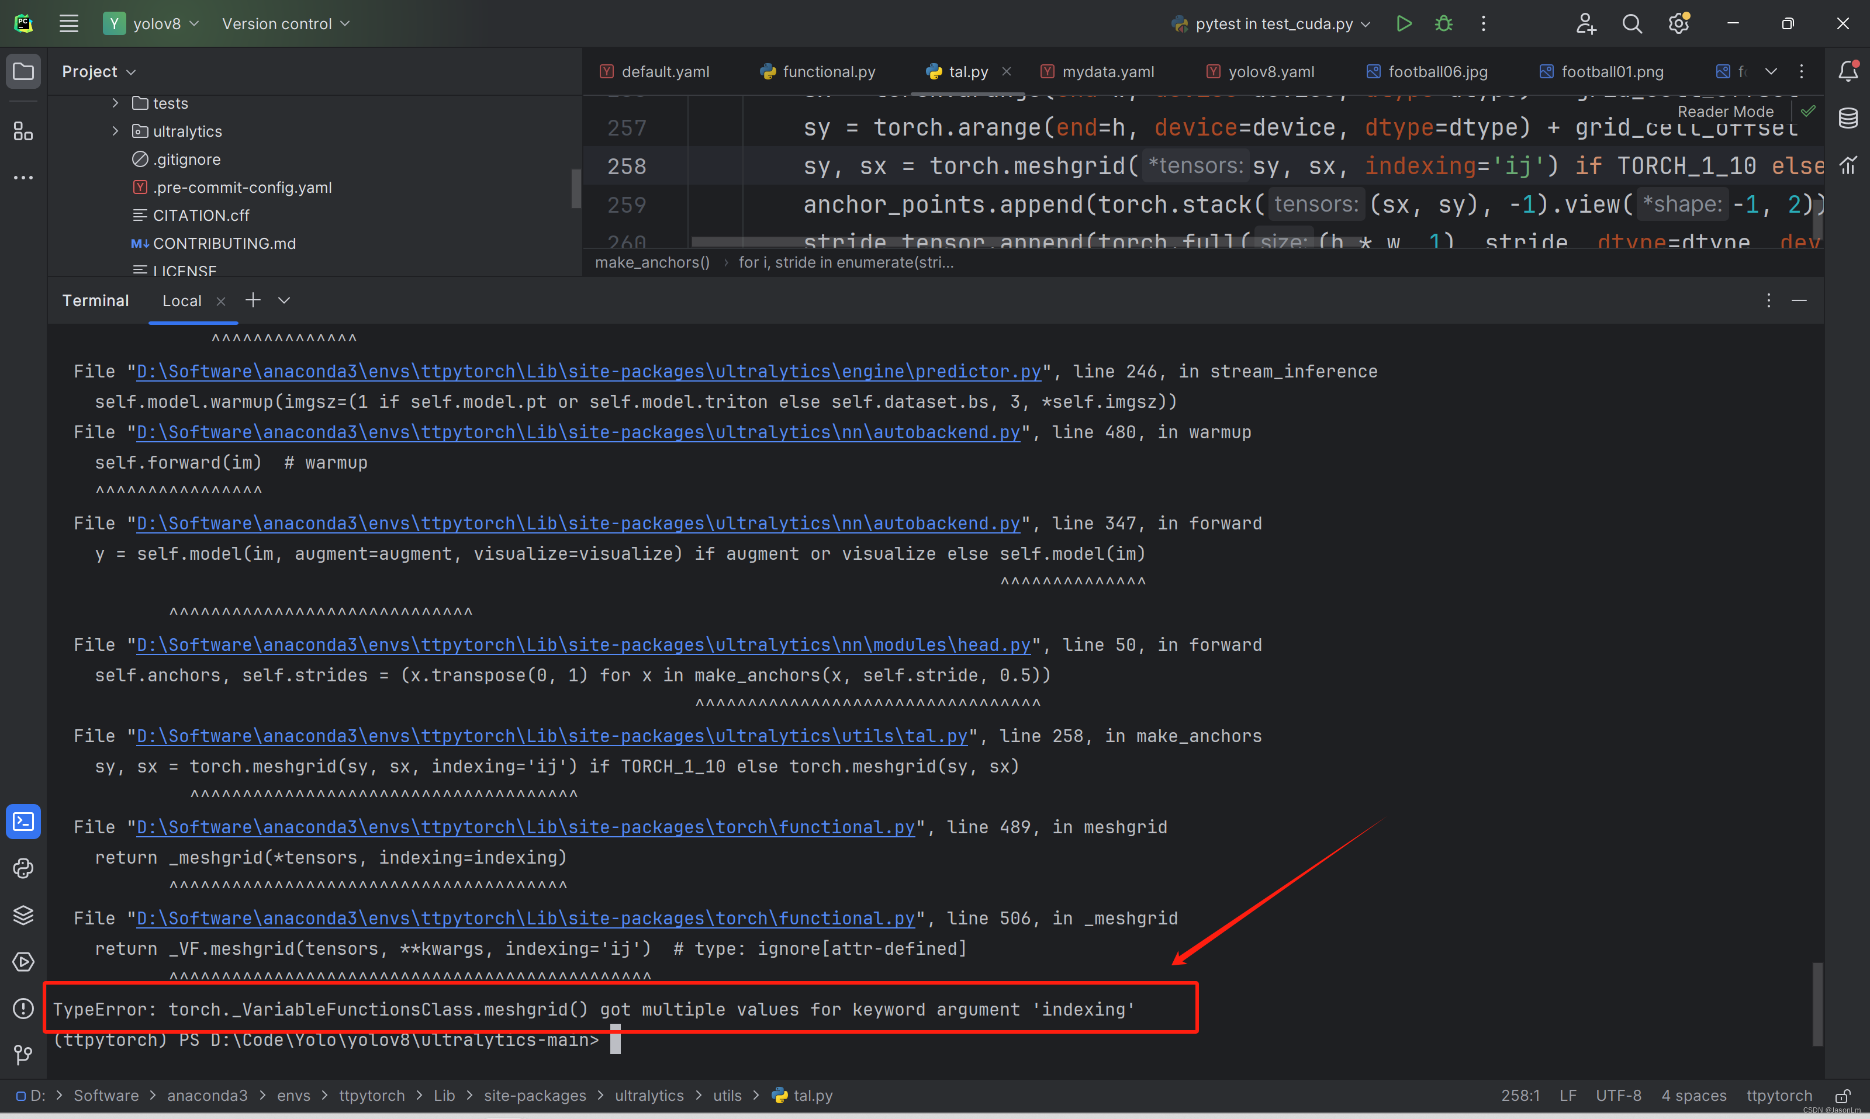This screenshot has height=1119, width=1870.
Task: Open the Problems tool window icon
Action: click(x=23, y=1008)
